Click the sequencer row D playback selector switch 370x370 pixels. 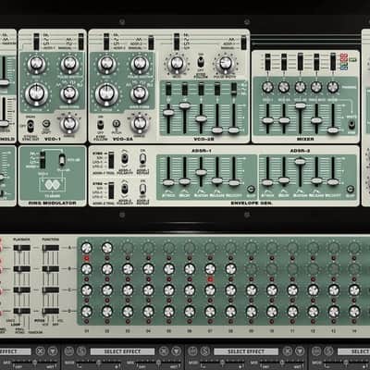[22, 311]
